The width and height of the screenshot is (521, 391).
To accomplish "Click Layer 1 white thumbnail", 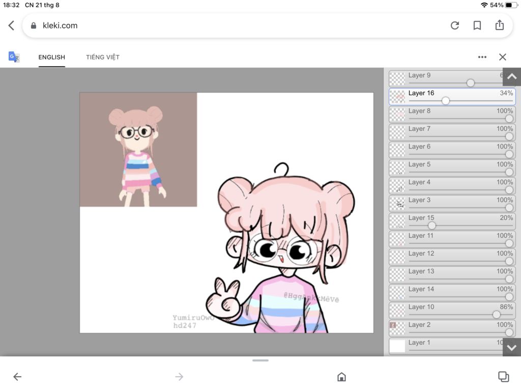I will 397,346.
